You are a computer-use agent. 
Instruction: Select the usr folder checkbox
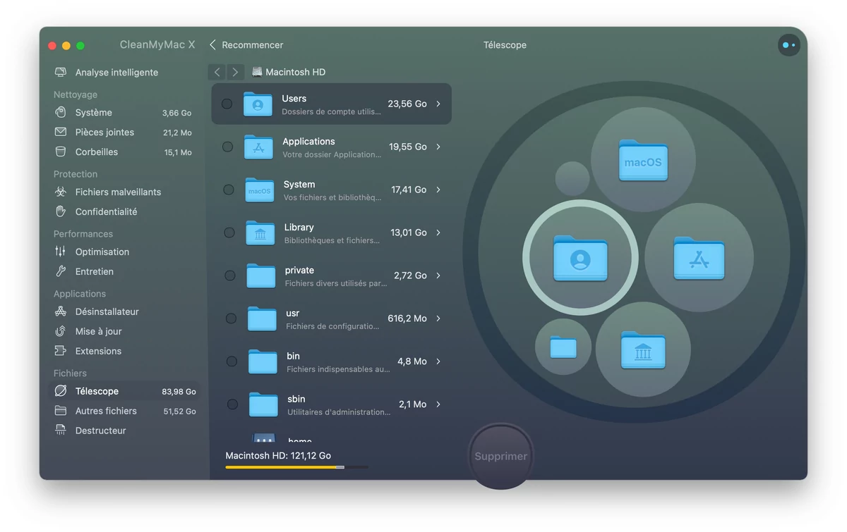[230, 319]
